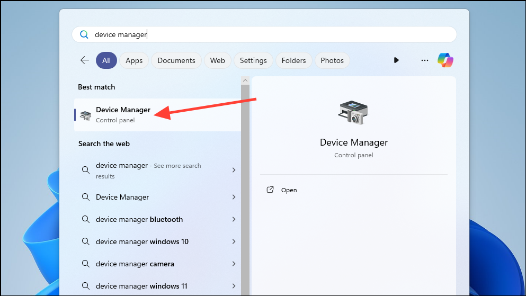Screen dimensions: 526x296
Task: Click the Copilot icon in search panel
Action: click(445, 60)
